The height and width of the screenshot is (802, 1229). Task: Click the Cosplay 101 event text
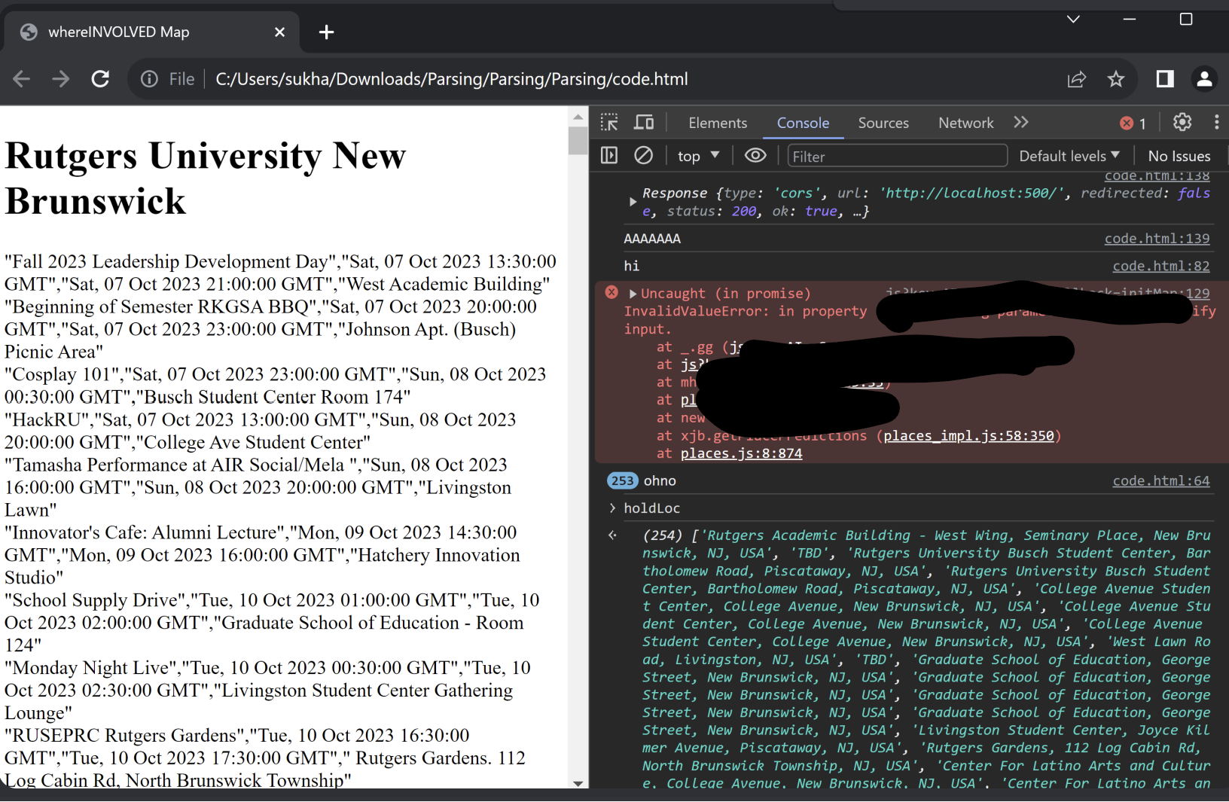(x=276, y=386)
